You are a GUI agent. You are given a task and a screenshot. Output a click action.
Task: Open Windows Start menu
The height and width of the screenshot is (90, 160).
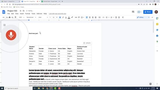tap(2, 88)
